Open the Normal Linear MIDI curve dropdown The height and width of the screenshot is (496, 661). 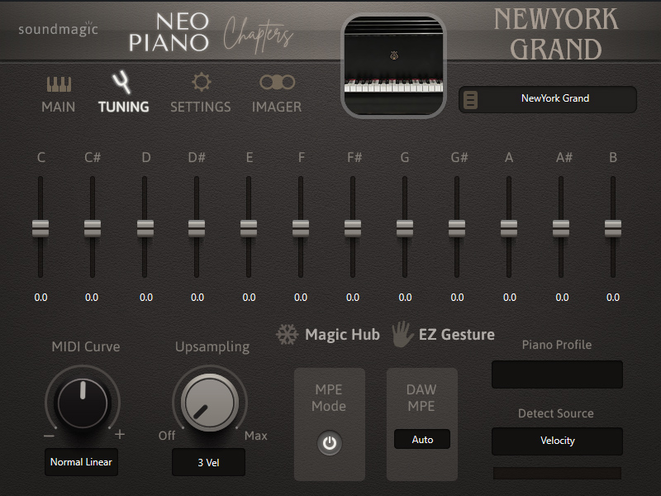(x=81, y=462)
